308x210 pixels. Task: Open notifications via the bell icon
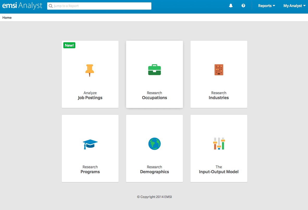click(231, 6)
